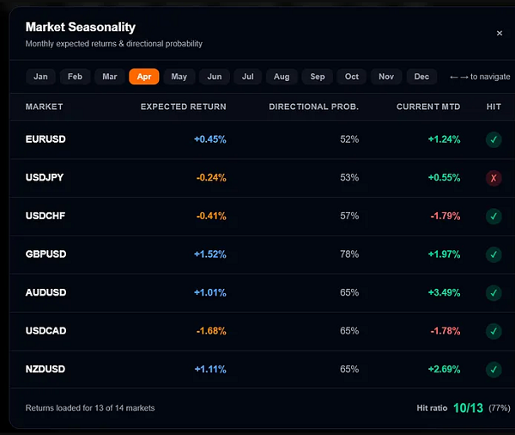Click the active Apr tab
The height and width of the screenshot is (435, 515).
tap(144, 77)
